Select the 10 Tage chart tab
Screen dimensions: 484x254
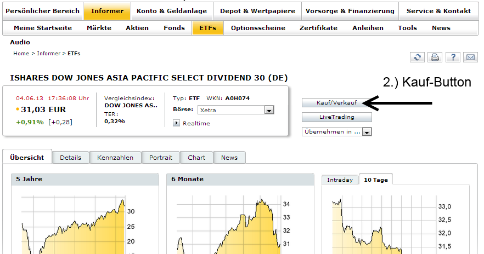click(x=376, y=180)
